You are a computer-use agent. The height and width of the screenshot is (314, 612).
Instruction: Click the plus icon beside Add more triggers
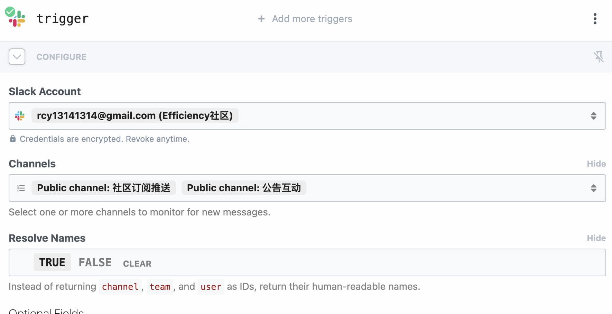pos(261,19)
